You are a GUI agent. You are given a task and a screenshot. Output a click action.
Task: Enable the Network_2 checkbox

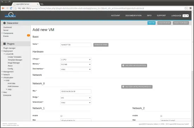coord(161,116)
